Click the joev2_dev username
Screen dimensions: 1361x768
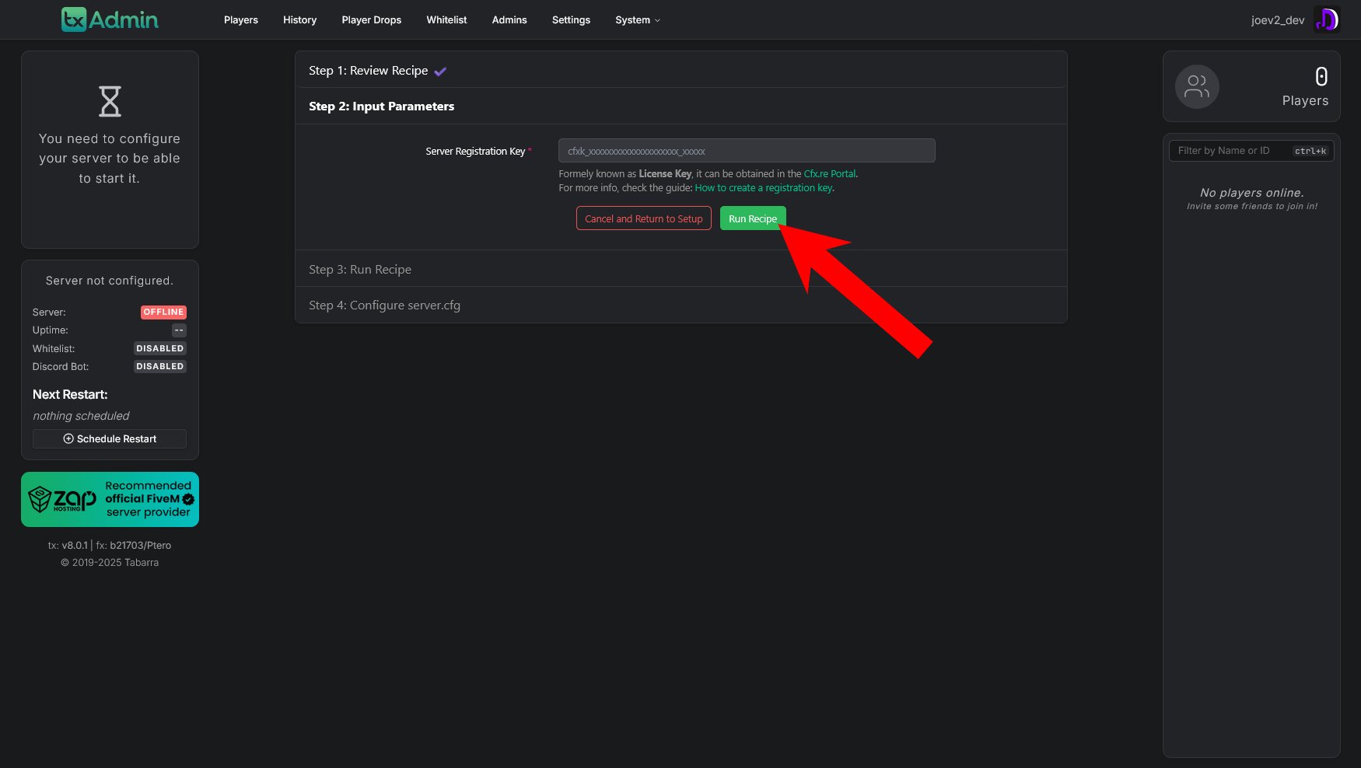[x=1278, y=20]
